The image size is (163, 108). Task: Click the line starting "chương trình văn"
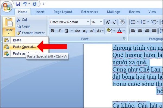[x=137, y=48]
